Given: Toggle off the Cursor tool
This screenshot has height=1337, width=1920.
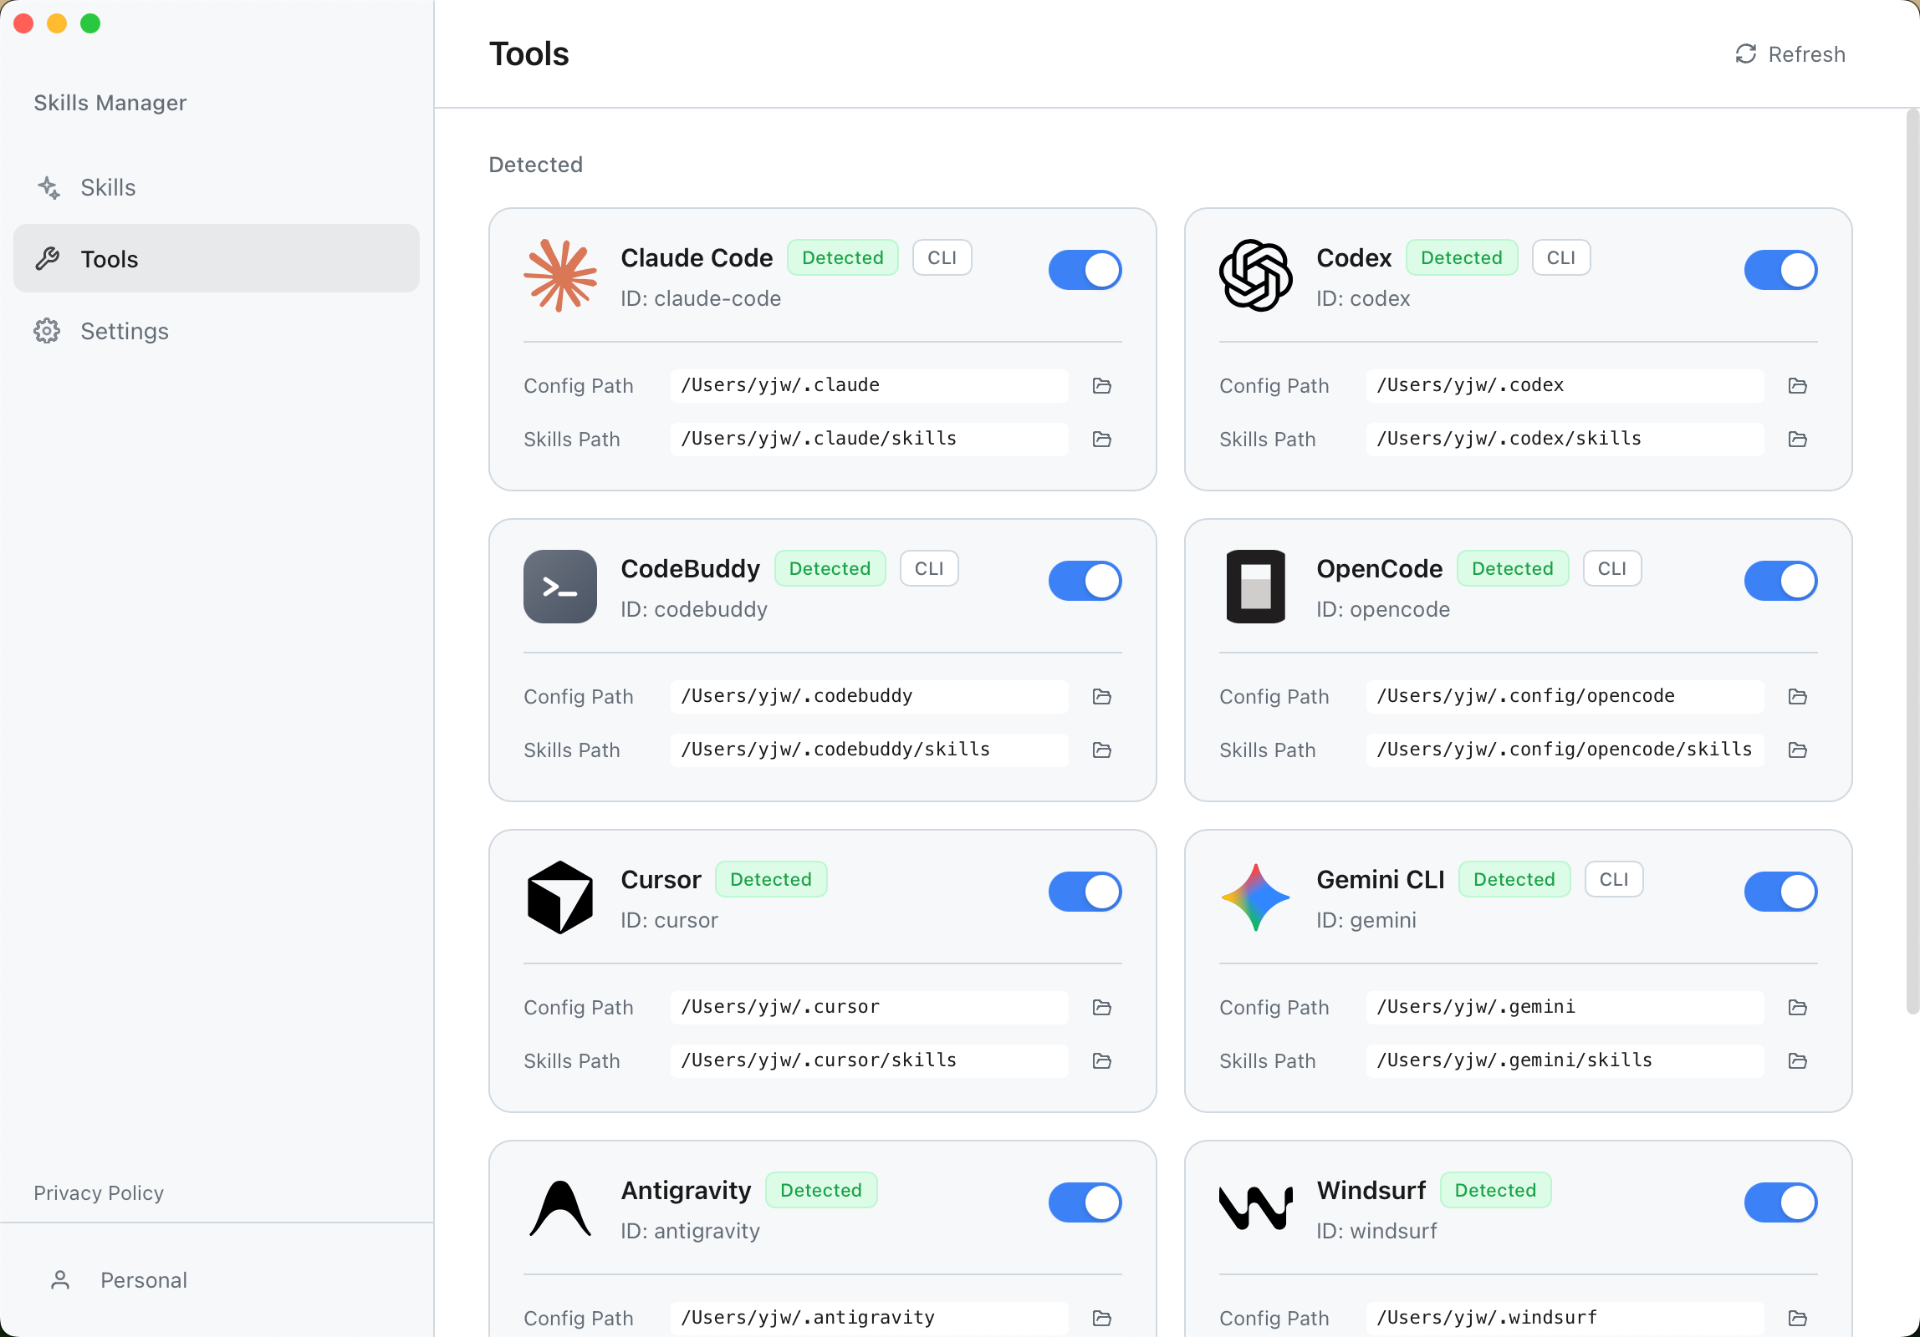Looking at the screenshot, I should [1085, 892].
